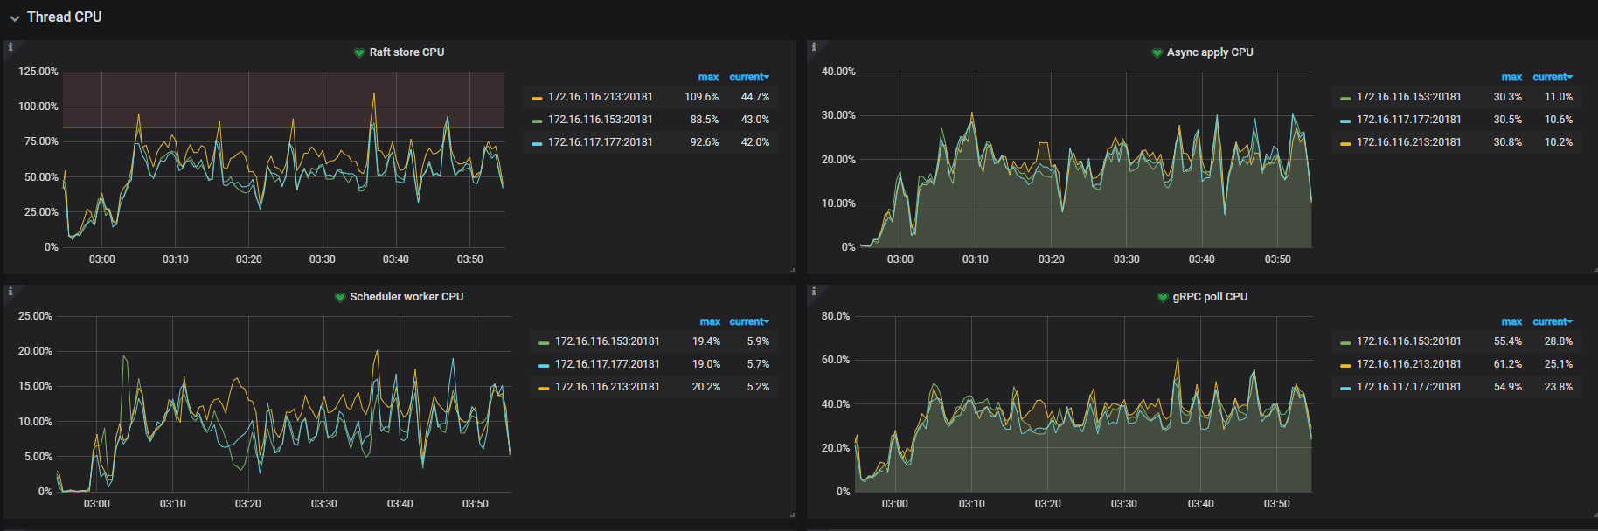The width and height of the screenshot is (1598, 531).
Task: Toggle series 172.16.117.177:20181 in Scheduler worker CPU legend
Action: pos(607,364)
